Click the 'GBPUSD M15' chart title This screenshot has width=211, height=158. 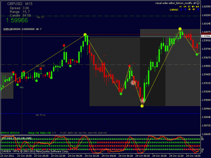tap(20, 4)
